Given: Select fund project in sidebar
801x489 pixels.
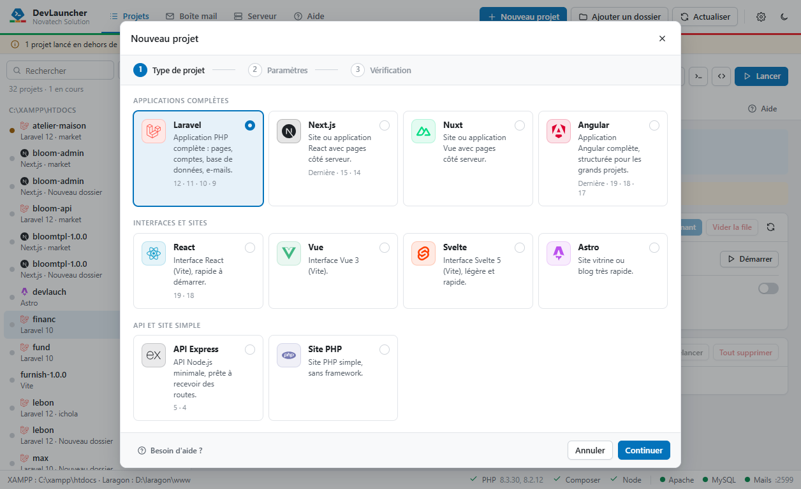Looking at the screenshot, I should pos(62,353).
